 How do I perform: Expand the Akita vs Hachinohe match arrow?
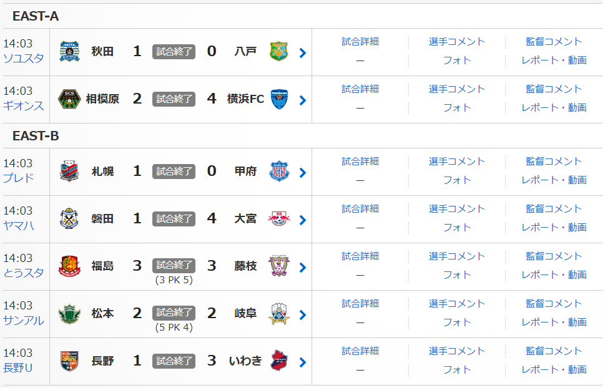303,53
